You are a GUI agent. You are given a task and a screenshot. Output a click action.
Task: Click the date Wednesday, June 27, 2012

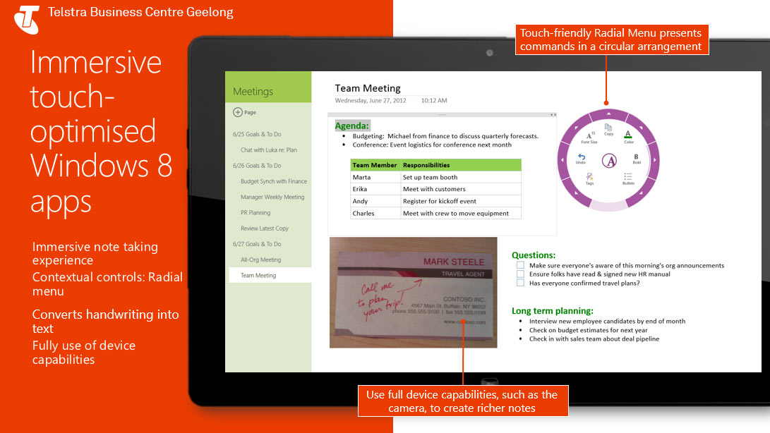(371, 101)
